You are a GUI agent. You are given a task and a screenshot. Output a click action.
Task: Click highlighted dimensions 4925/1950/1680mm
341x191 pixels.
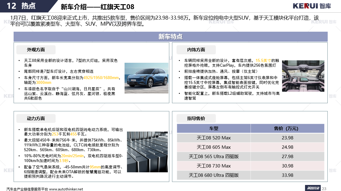tap(101, 78)
